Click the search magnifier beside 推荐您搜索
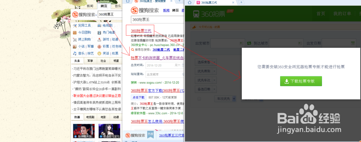This screenshot has width=361, height=142. click(132, 49)
